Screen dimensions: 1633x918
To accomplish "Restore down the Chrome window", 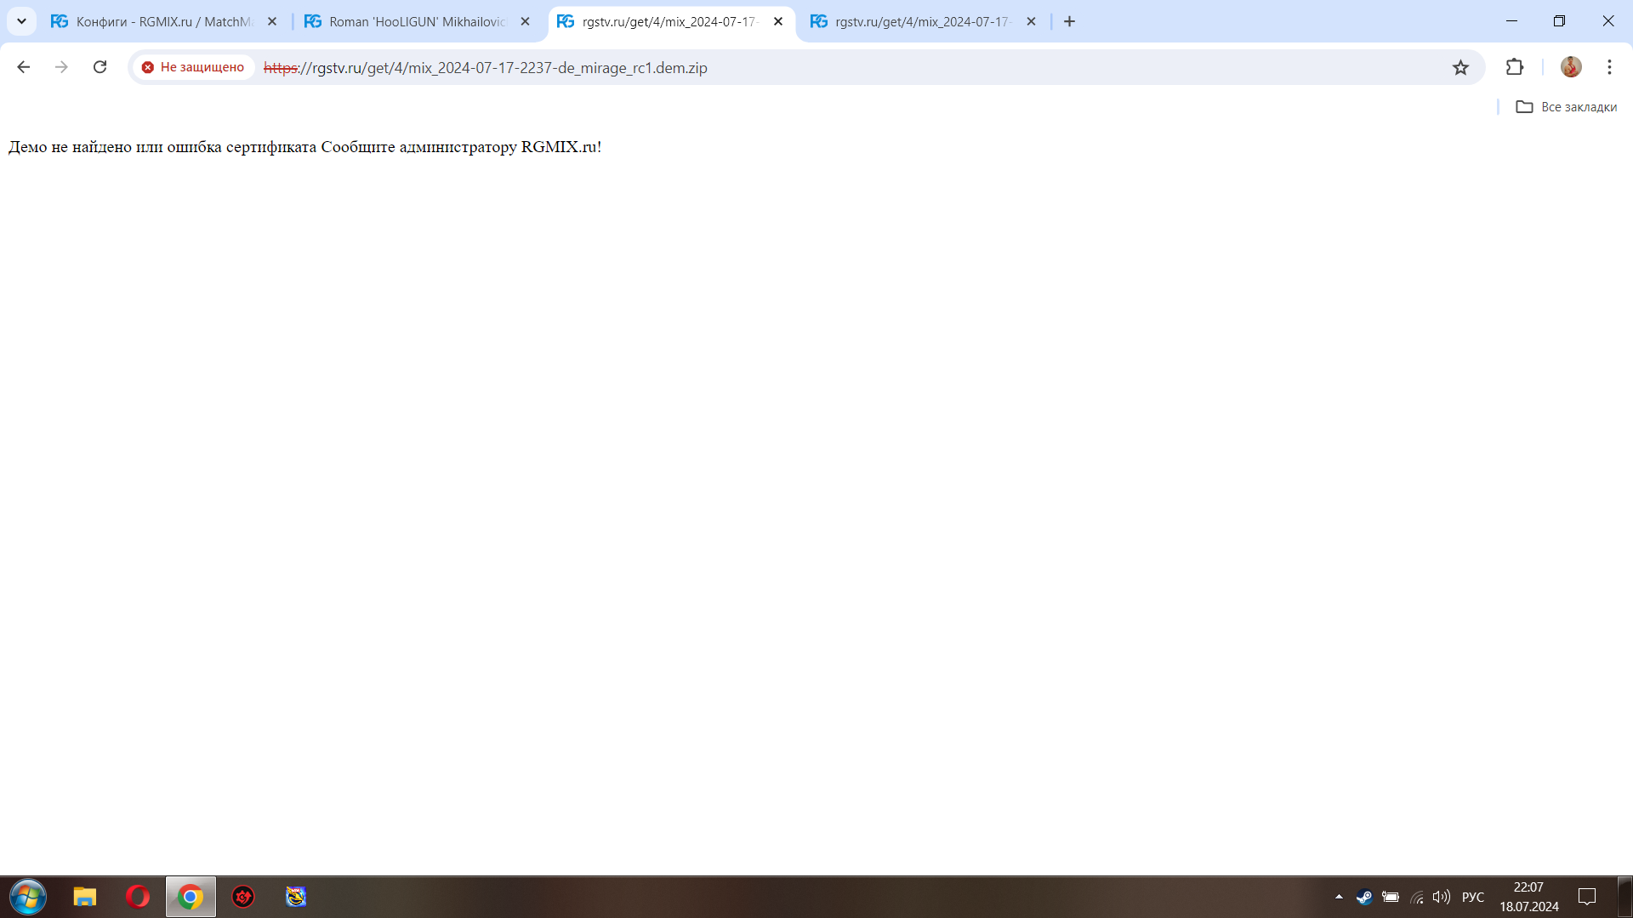I will pyautogui.click(x=1559, y=21).
